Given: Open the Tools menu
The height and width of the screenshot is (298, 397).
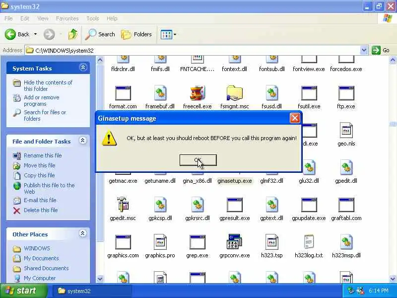Looking at the screenshot, I should click(x=93, y=18).
